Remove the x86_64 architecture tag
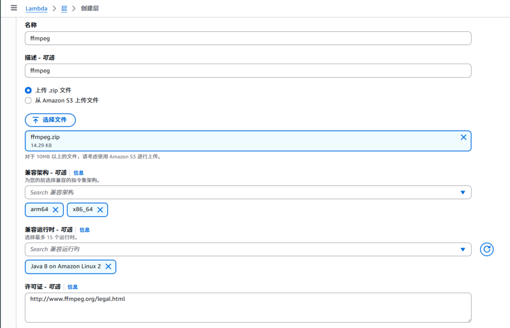Viewport: 510px width, 328px height. tap(100, 210)
